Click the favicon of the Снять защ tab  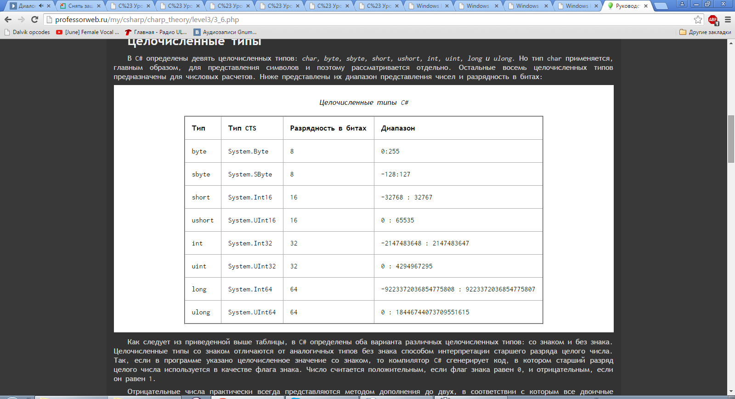point(63,6)
